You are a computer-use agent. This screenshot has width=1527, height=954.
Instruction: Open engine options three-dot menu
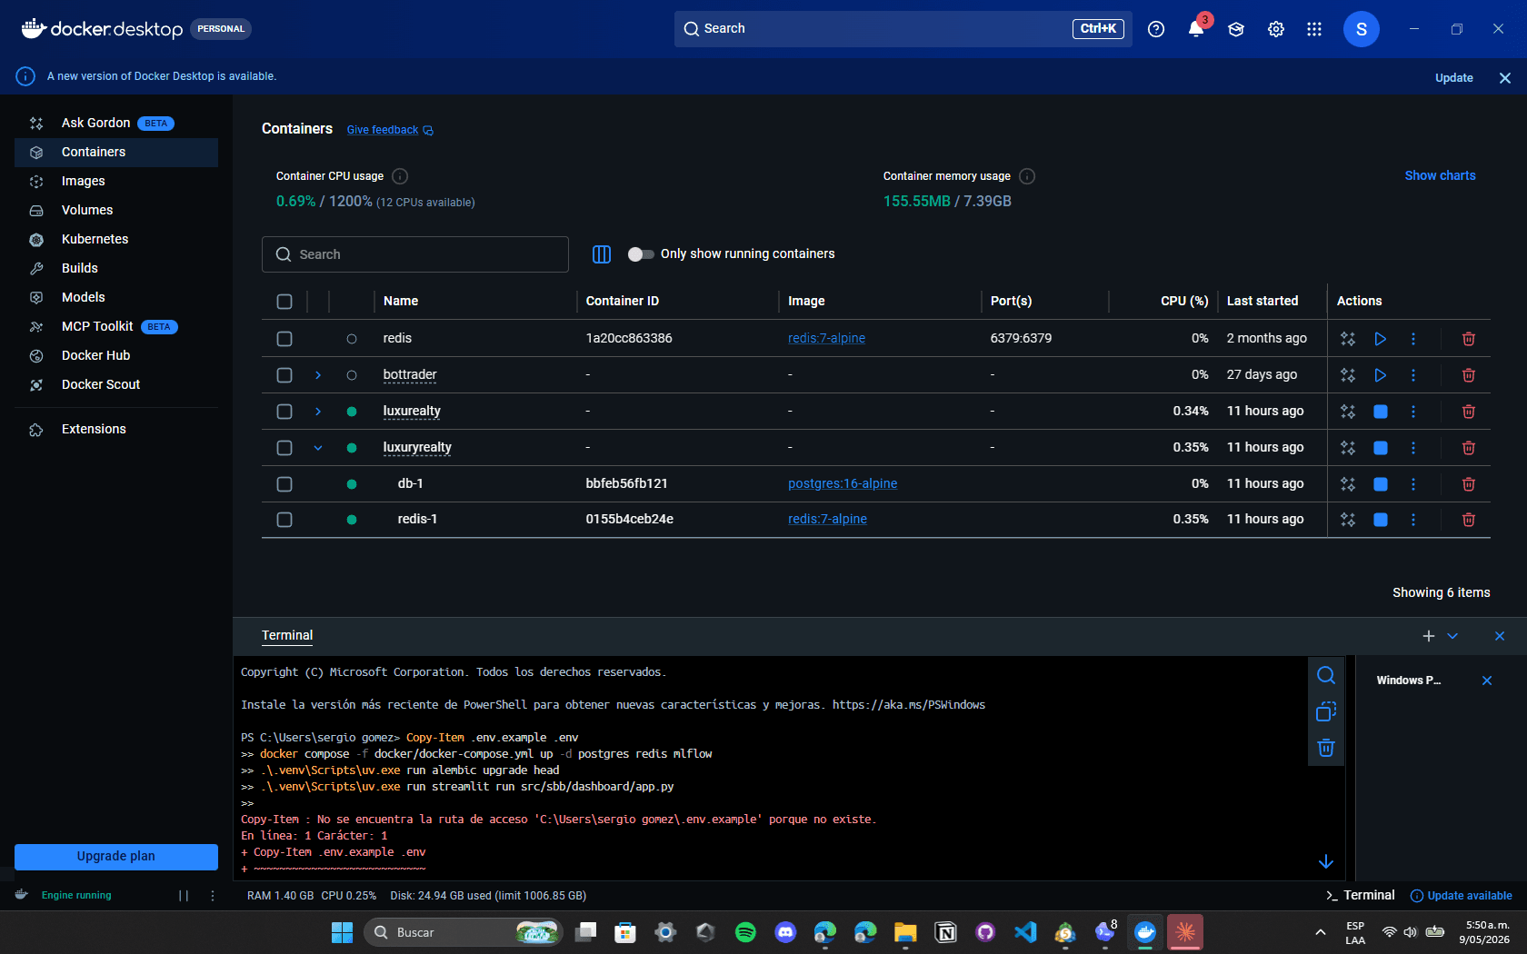tap(213, 896)
